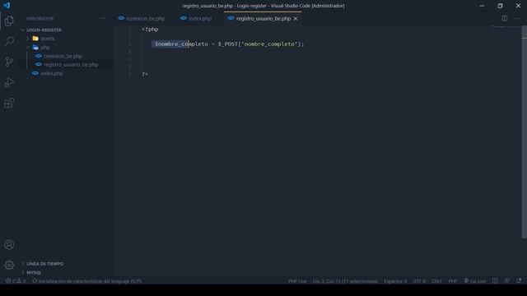Click the editor vertical scrollbar
527x296 pixels.
[x=525, y=132]
